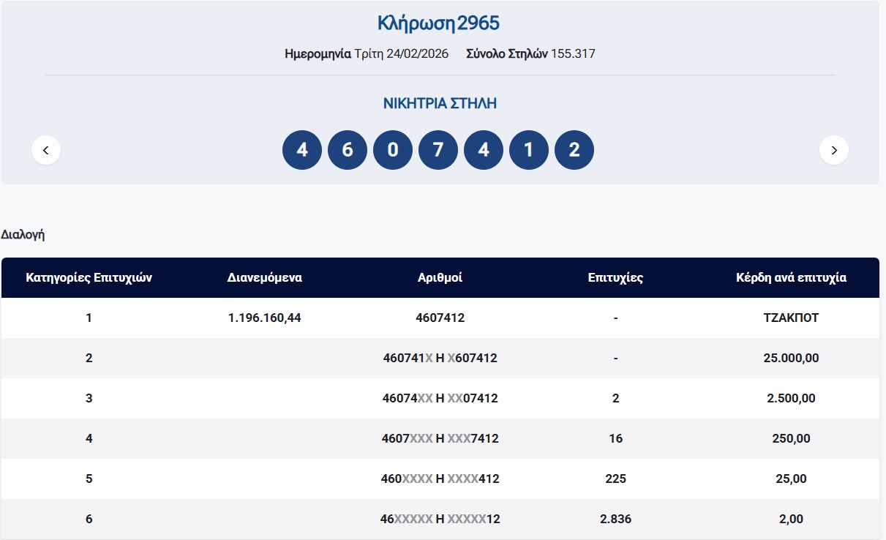This screenshot has width=886, height=540.
Task: Select the Κέρδη ανά επιτυχία column header
Action: 791,278
